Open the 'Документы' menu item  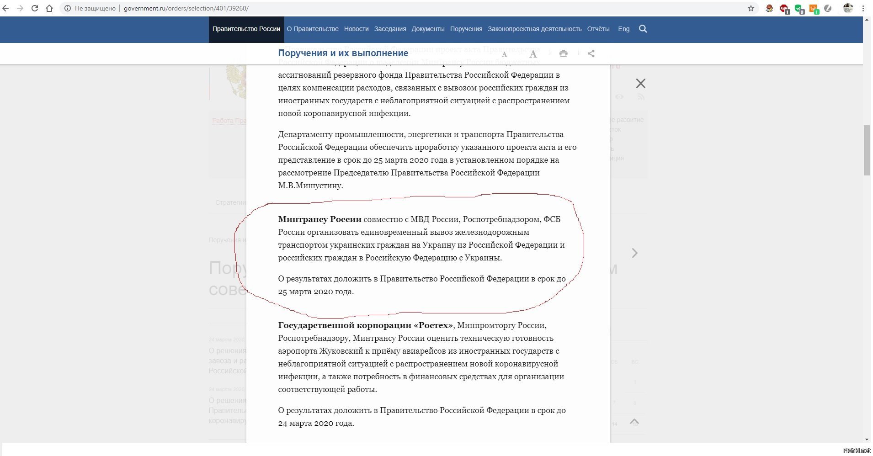pos(428,29)
